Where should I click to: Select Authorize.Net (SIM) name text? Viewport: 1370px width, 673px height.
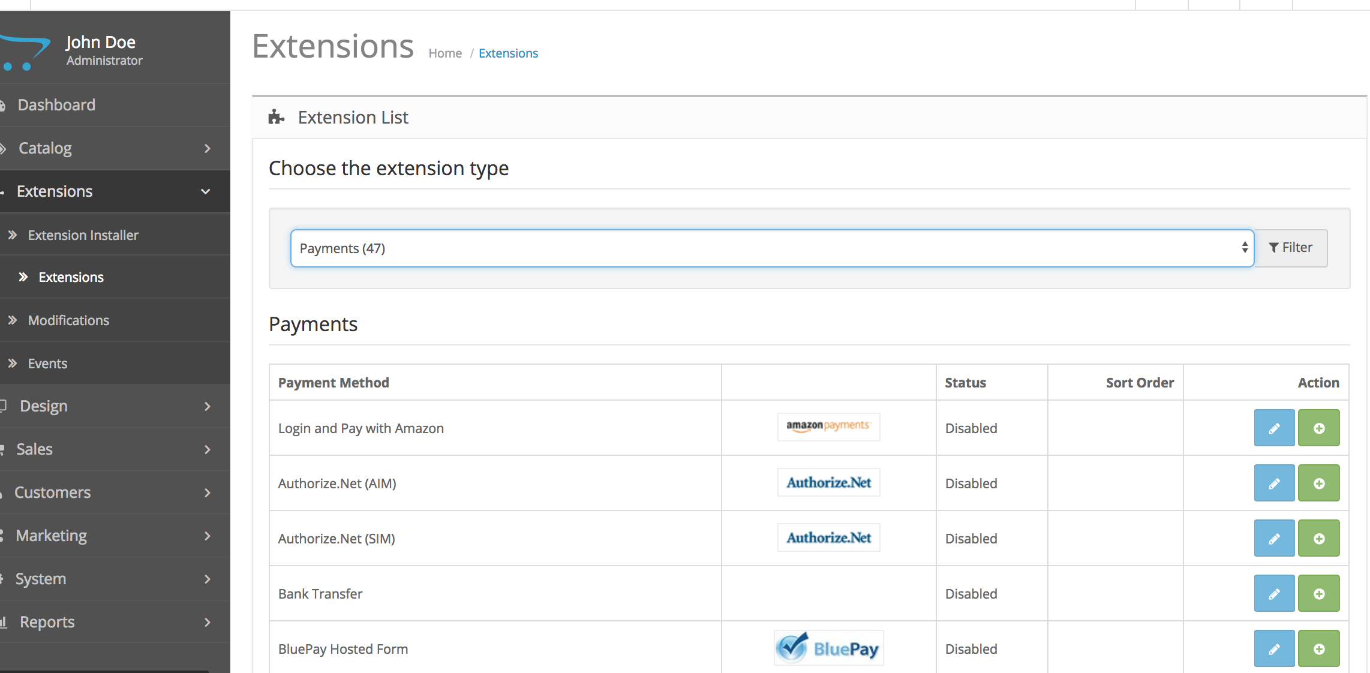337,539
